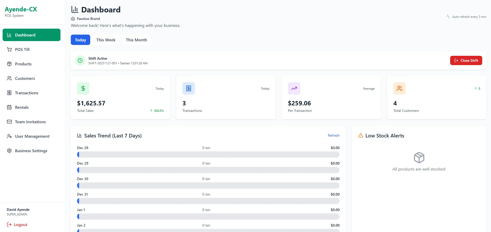Go to Products in the sidebar
491x232 pixels.
32,64
